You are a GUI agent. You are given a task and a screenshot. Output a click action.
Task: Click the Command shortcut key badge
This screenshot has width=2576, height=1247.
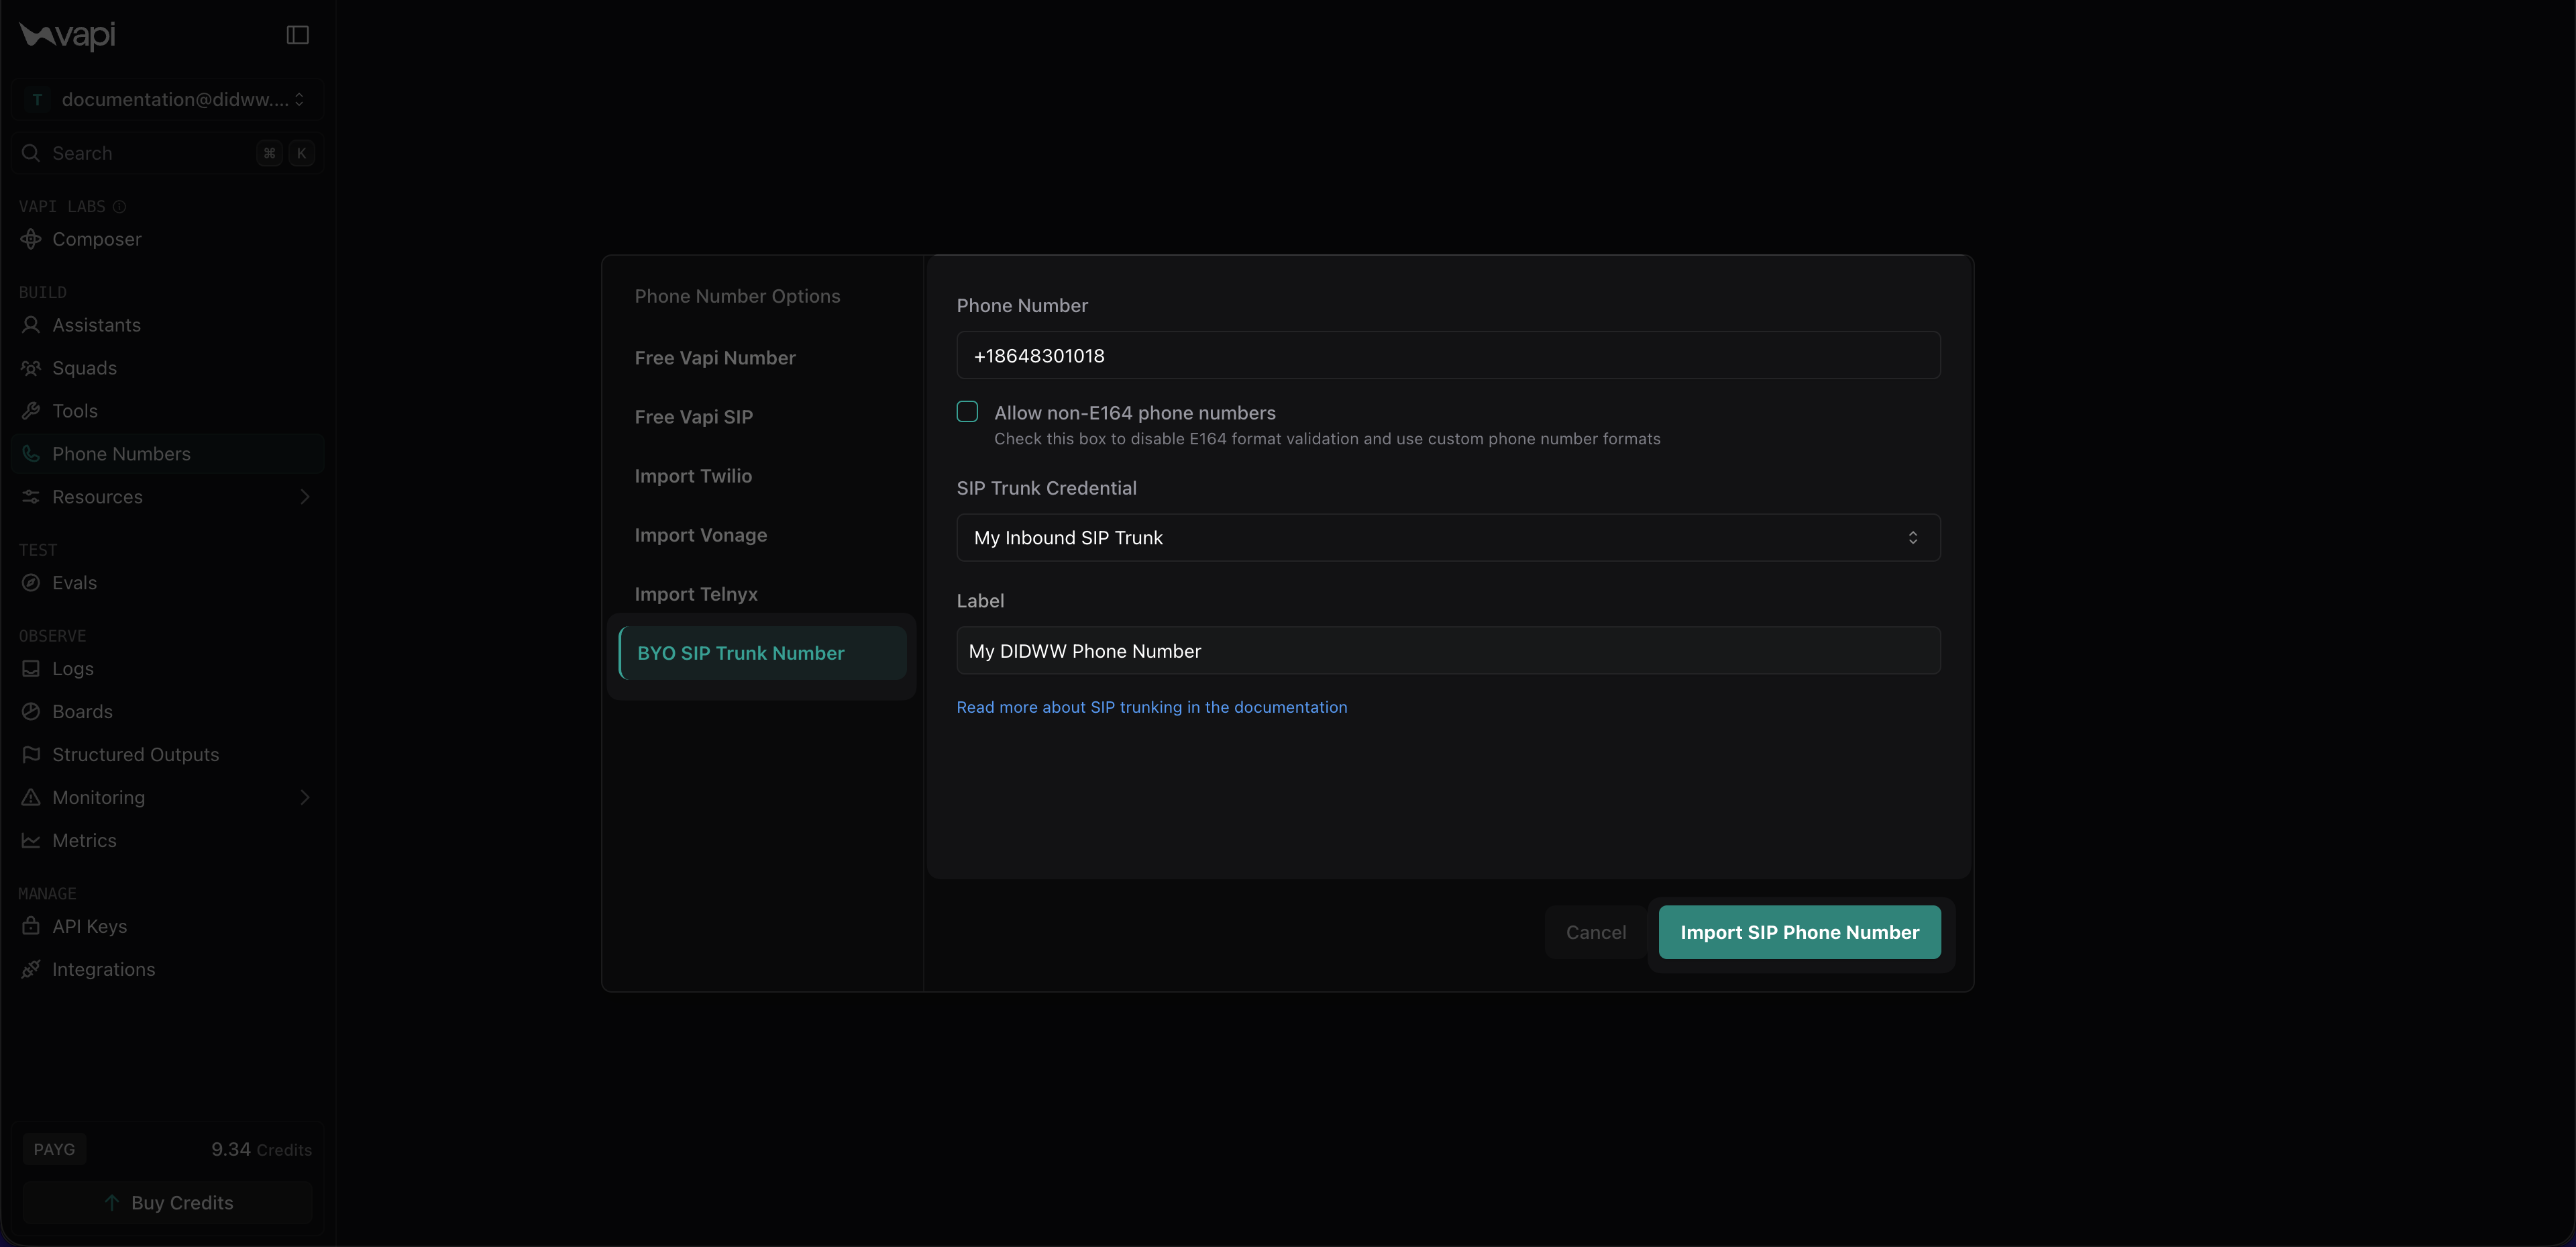pyautogui.click(x=269, y=153)
